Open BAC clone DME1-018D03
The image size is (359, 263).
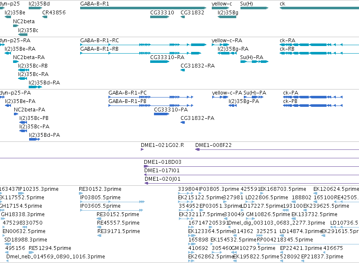click(x=162, y=163)
